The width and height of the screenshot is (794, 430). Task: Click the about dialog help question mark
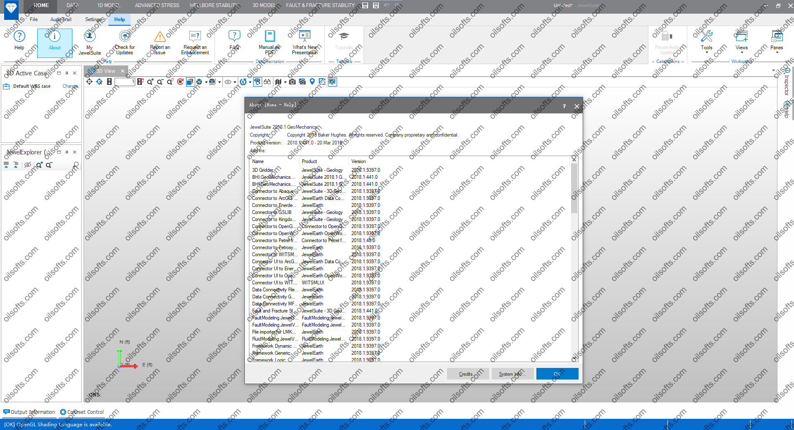(564, 106)
